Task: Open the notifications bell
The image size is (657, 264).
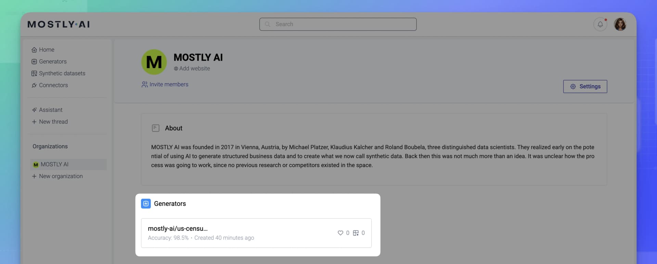Action: (600, 24)
